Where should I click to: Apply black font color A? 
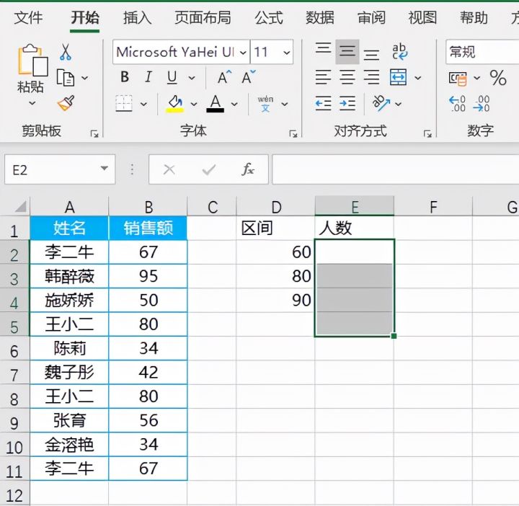coord(215,104)
